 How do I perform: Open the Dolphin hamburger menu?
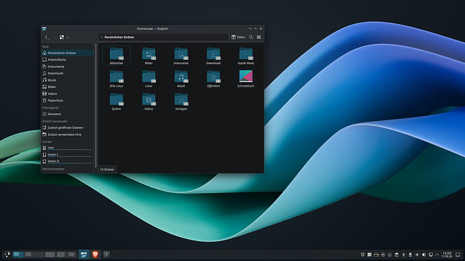pos(259,37)
